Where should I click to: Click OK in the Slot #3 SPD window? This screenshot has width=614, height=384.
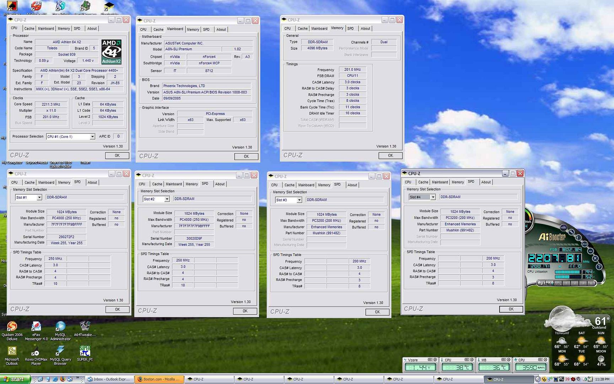click(377, 312)
